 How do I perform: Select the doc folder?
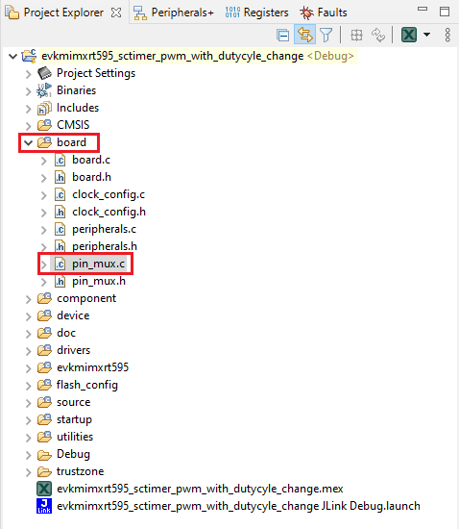click(66, 333)
